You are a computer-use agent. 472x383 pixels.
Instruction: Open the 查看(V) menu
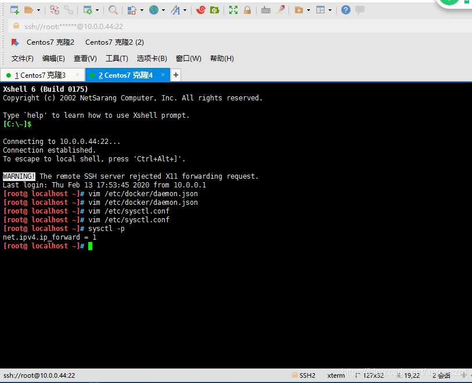pyautogui.click(x=85, y=59)
